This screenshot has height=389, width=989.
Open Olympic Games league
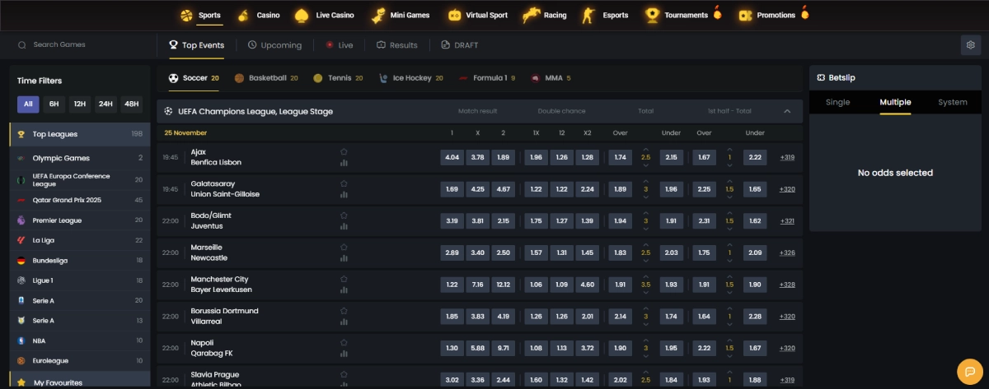[x=80, y=158]
